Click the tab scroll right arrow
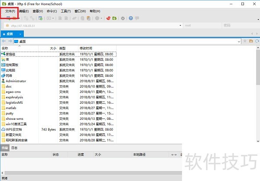The image size is (260, 181). click(x=257, y=34)
